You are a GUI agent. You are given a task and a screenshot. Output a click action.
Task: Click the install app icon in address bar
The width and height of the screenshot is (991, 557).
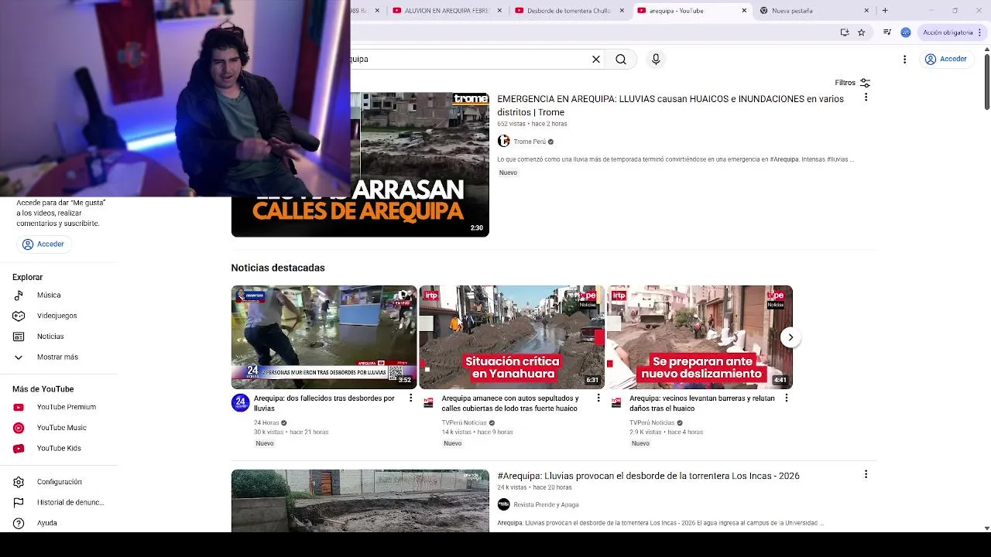tap(845, 32)
